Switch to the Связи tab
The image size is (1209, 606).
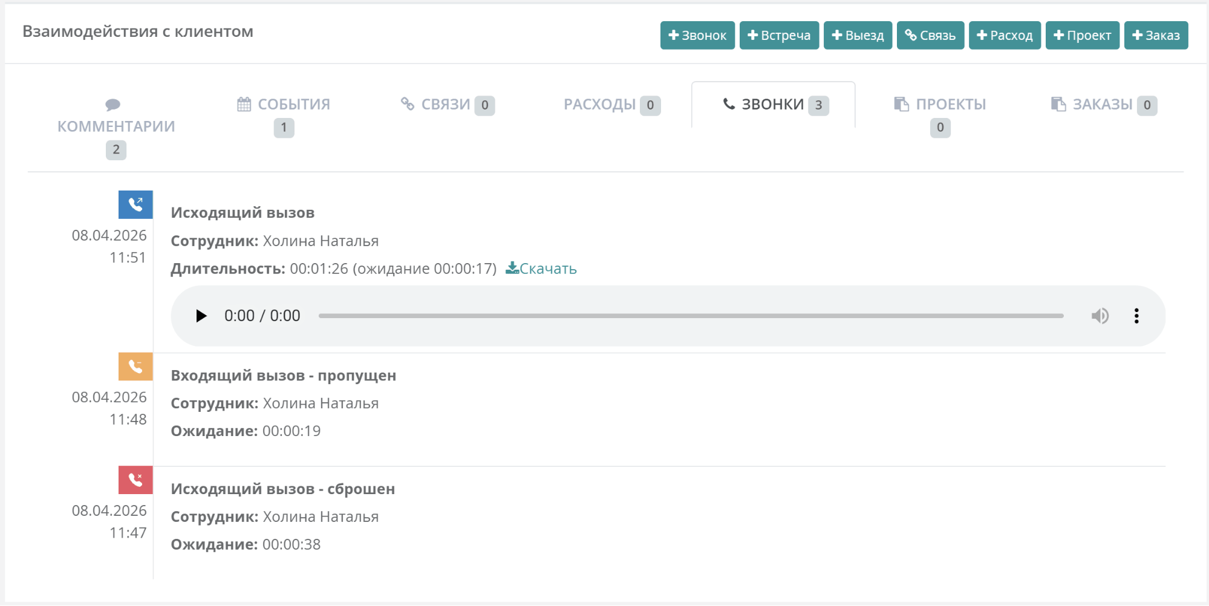click(x=447, y=105)
